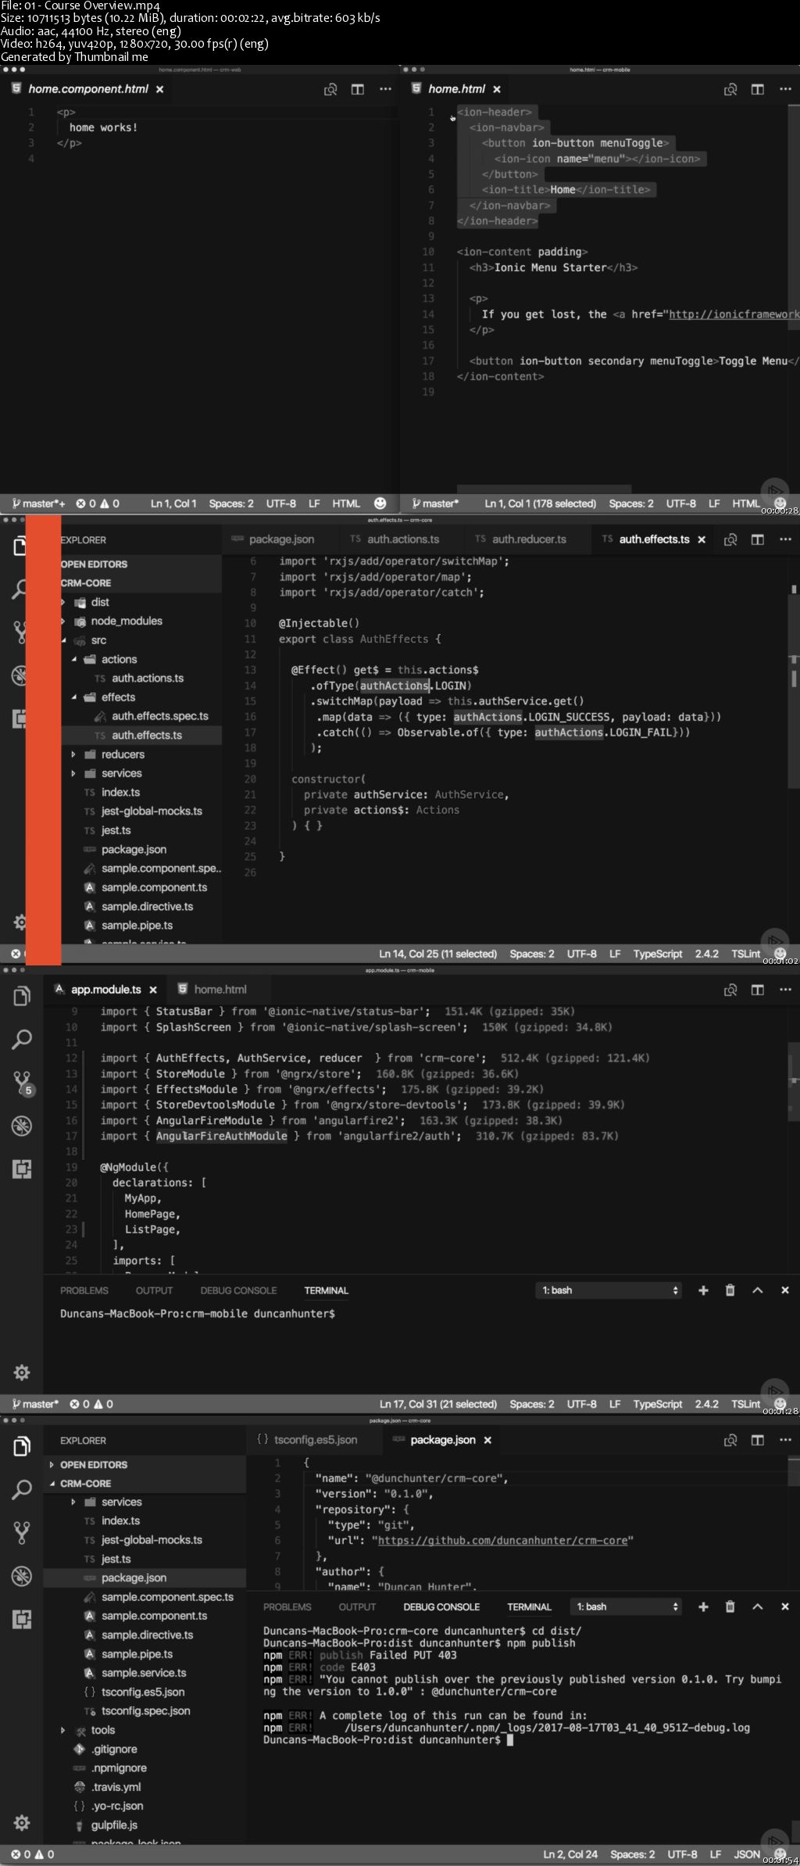Open settings gear in bottom package.json window

coord(22,1822)
